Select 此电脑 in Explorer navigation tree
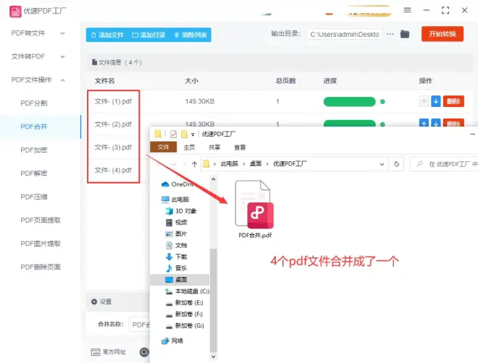 (x=180, y=200)
